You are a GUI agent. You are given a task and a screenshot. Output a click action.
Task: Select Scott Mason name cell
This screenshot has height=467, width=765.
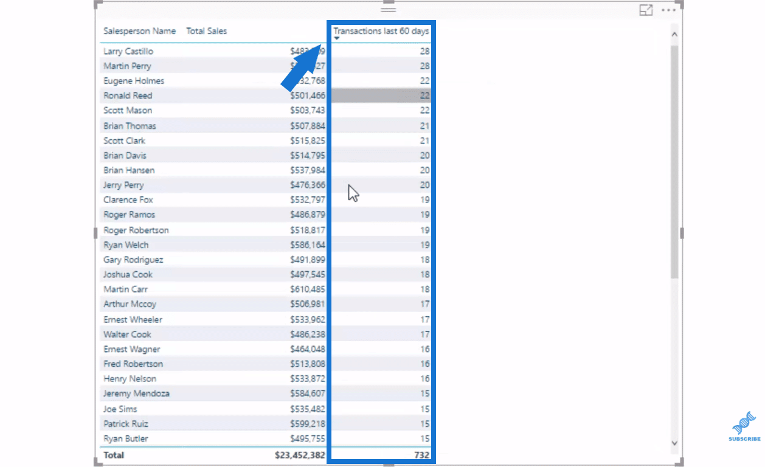pos(128,110)
